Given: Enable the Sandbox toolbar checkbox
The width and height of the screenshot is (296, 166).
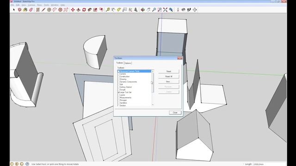Looking at the screenshot, I should tap(119, 103).
